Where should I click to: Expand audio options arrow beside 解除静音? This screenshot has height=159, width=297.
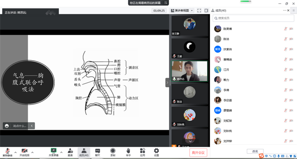(16, 152)
